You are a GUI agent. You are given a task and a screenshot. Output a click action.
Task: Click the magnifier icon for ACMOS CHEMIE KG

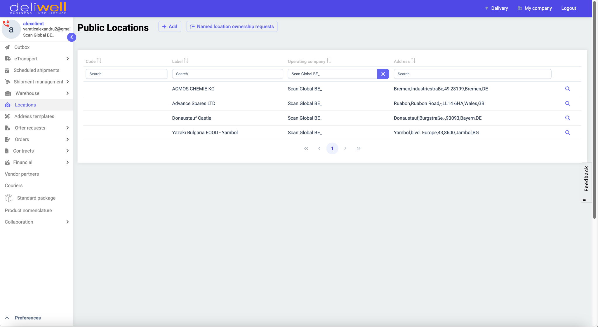(x=567, y=89)
